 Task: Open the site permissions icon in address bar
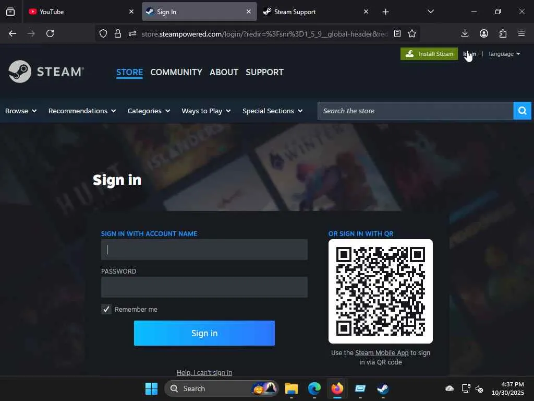[132, 33]
